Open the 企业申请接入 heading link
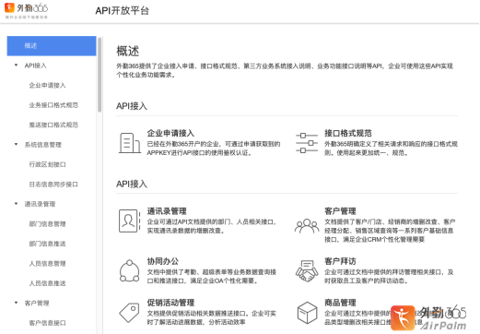Viewport: 480px width, 334px height. click(170, 133)
